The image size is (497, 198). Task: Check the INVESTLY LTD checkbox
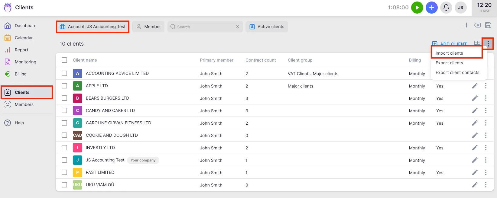point(64,148)
